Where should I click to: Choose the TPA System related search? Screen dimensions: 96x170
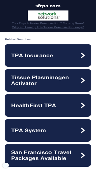click(48, 130)
